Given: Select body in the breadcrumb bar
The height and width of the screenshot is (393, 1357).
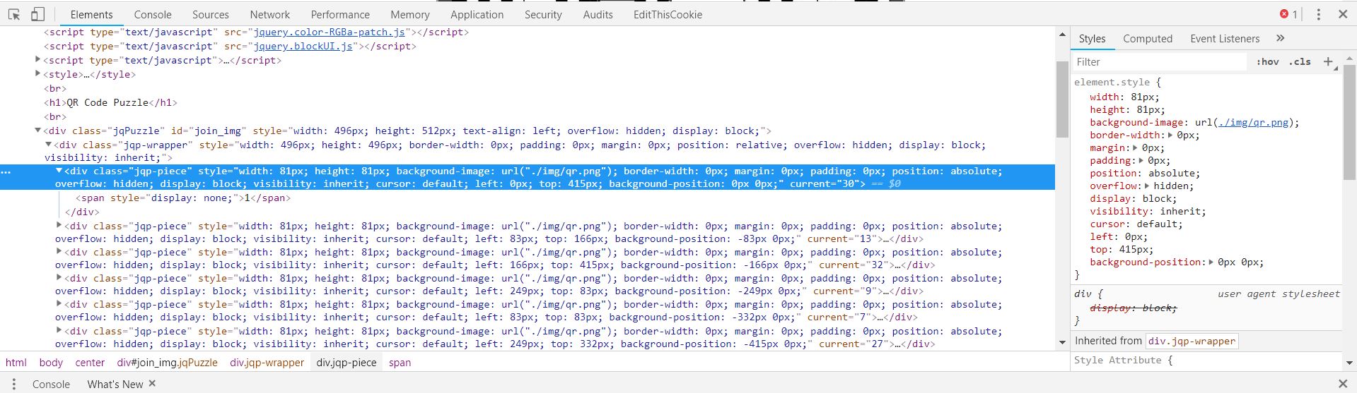Looking at the screenshot, I should point(51,363).
